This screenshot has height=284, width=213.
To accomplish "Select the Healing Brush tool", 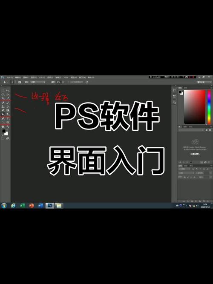I will point(3,103).
